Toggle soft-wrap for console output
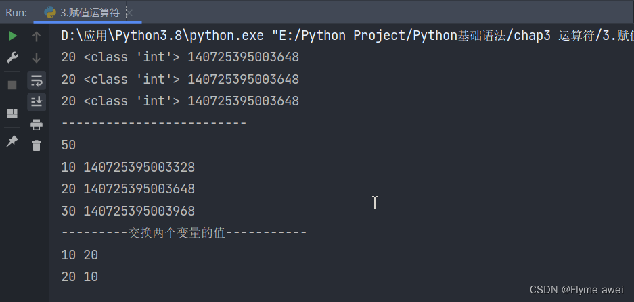The height and width of the screenshot is (302, 634). (37, 81)
